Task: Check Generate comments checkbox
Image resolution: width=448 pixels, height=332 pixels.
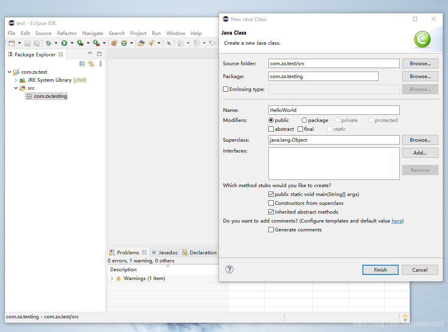Action: point(271,230)
